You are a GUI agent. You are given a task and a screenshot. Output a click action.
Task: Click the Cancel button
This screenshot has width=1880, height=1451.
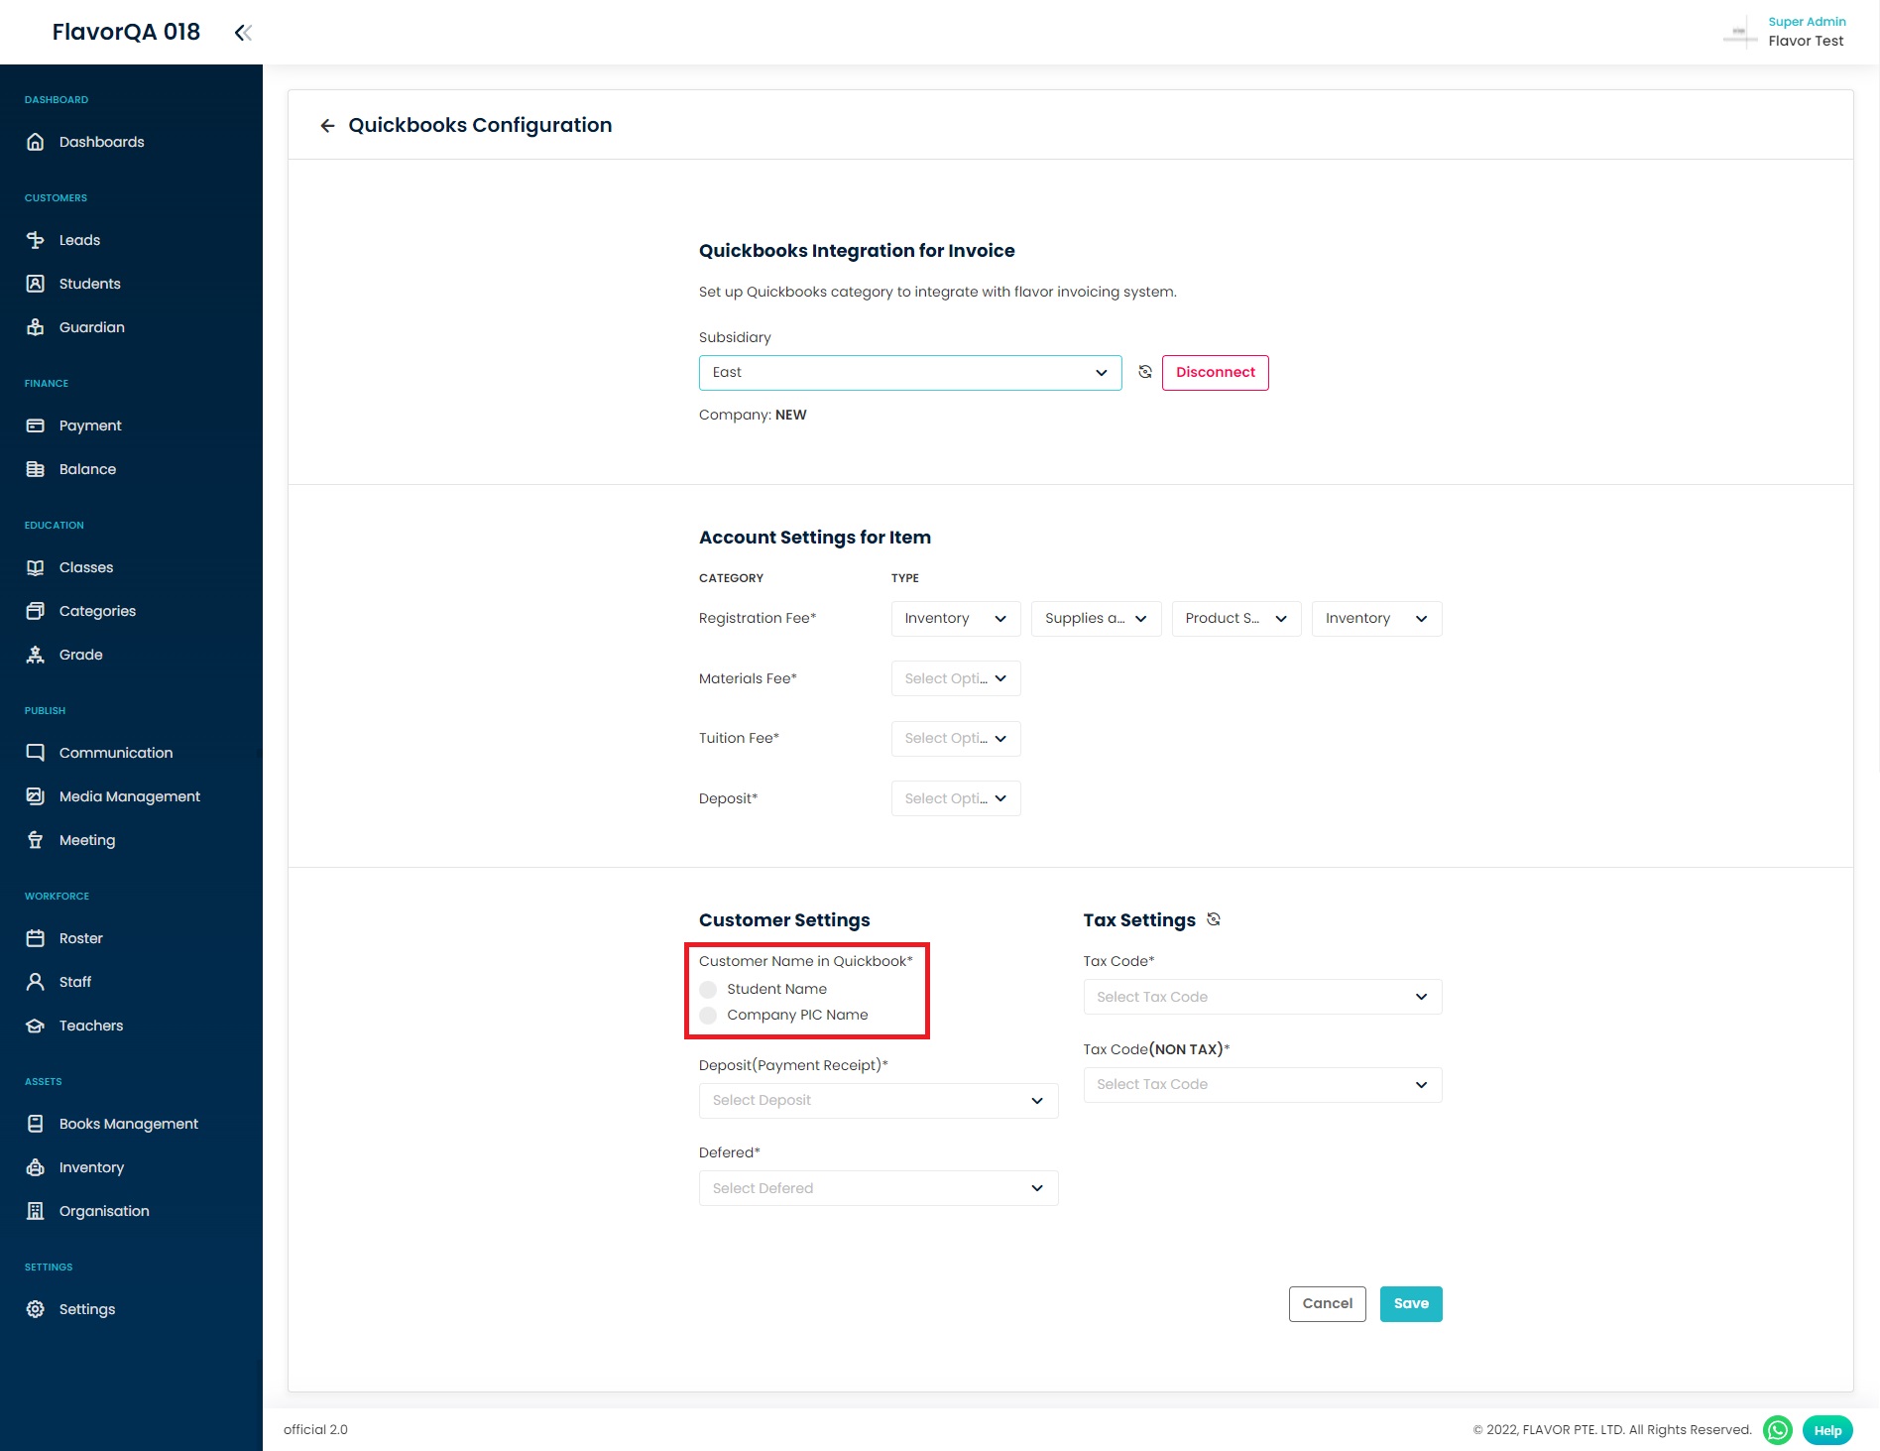[1328, 1304]
